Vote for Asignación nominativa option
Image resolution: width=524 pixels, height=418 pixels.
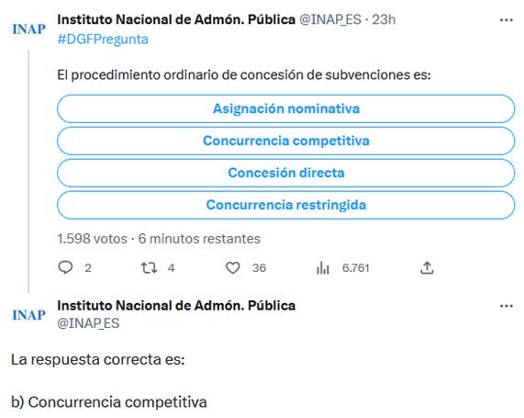[x=285, y=108]
